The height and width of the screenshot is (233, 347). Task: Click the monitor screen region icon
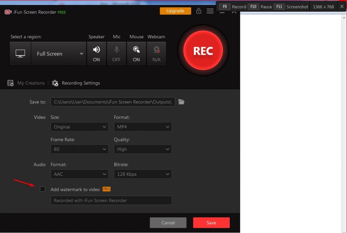[x=20, y=54]
